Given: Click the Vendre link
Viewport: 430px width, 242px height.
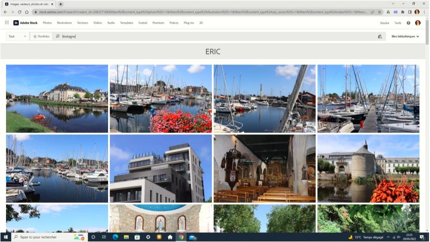Looking at the screenshot, I should coord(384,23).
